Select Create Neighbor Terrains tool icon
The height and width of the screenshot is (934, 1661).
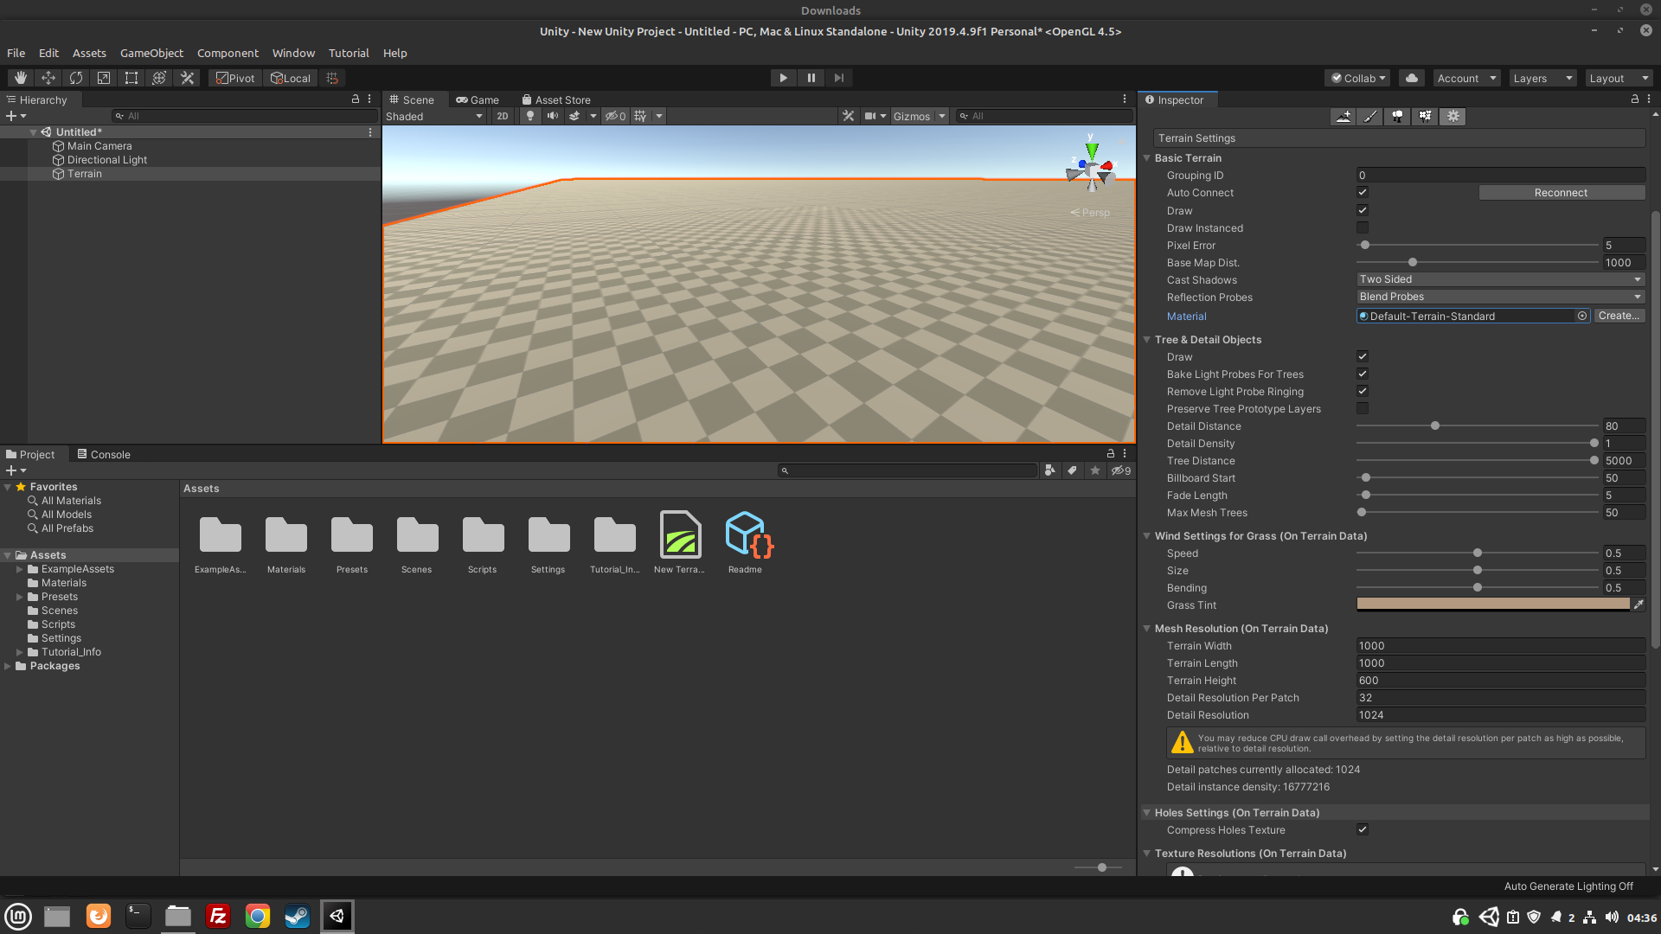pyautogui.click(x=1344, y=116)
